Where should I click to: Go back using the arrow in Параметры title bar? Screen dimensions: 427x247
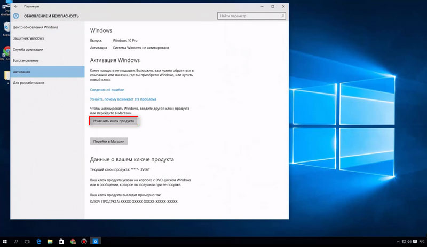coord(16,6)
